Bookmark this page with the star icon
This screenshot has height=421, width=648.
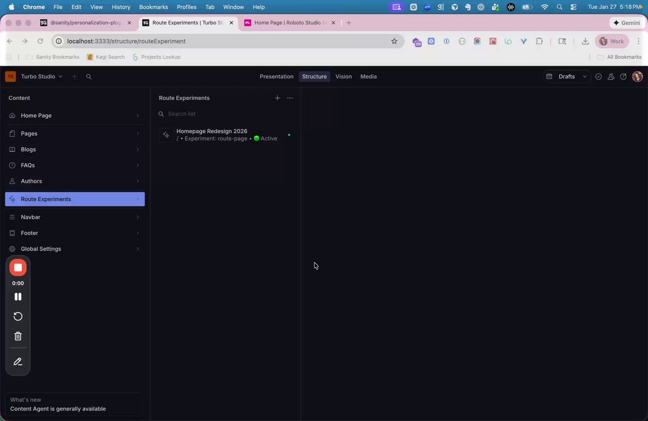pyautogui.click(x=394, y=41)
